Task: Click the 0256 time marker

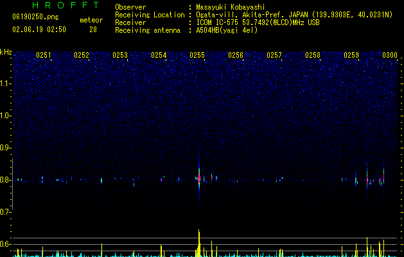Action: (236, 55)
